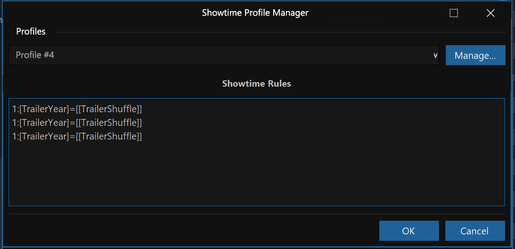Place cursor in first TrailerYear rule line
515x249 pixels.
tap(77, 109)
